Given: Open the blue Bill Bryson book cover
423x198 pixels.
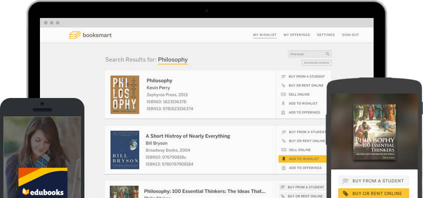Looking at the screenshot, I should click(x=125, y=150).
